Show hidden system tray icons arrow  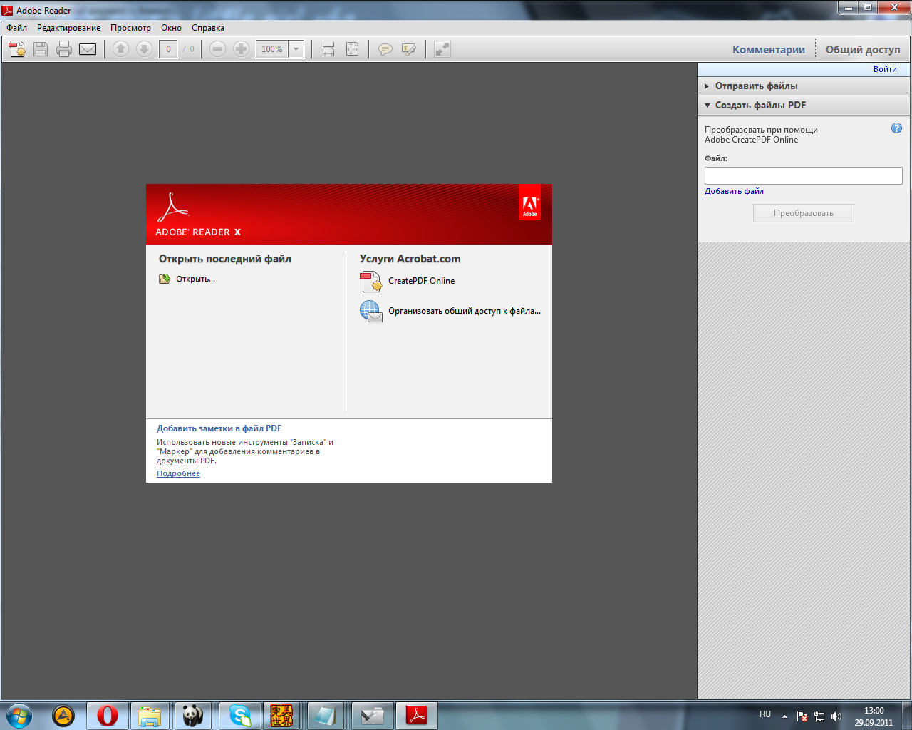[x=784, y=716]
